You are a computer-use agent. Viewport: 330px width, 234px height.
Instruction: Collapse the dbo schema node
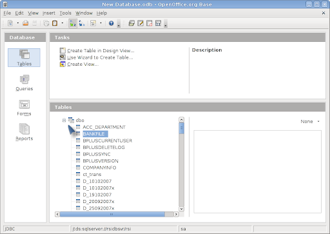pos(64,121)
